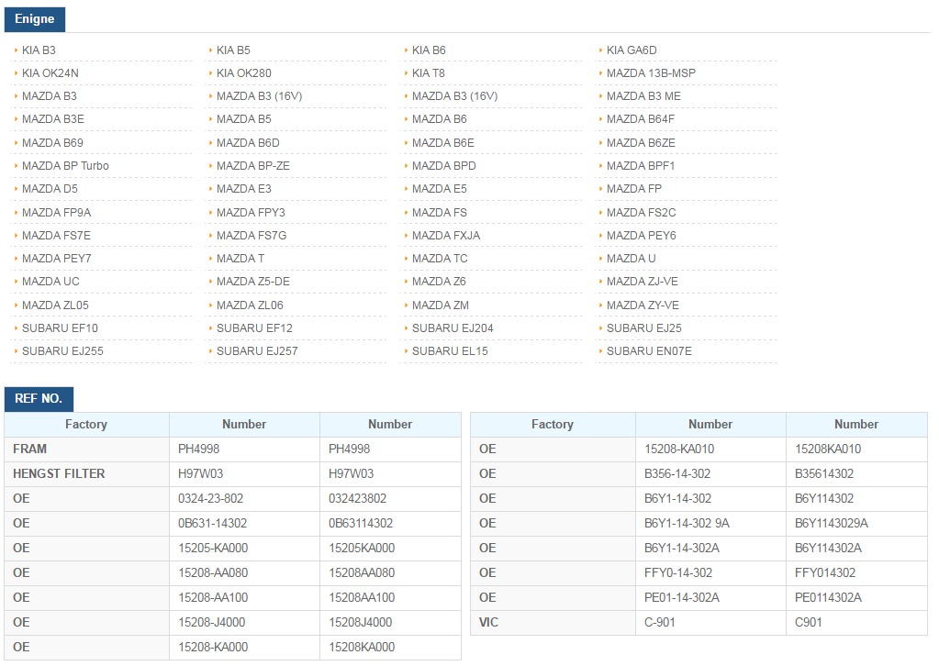Select the MAZDA BPD engine link
This screenshot has height=666, width=939.
443,166
